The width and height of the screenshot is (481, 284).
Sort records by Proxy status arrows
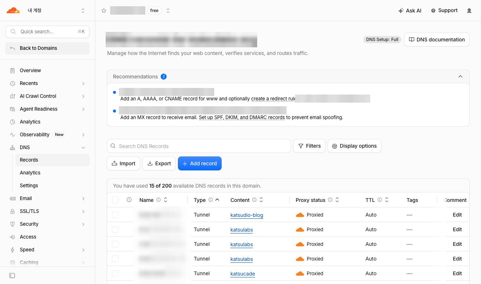point(337,200)
